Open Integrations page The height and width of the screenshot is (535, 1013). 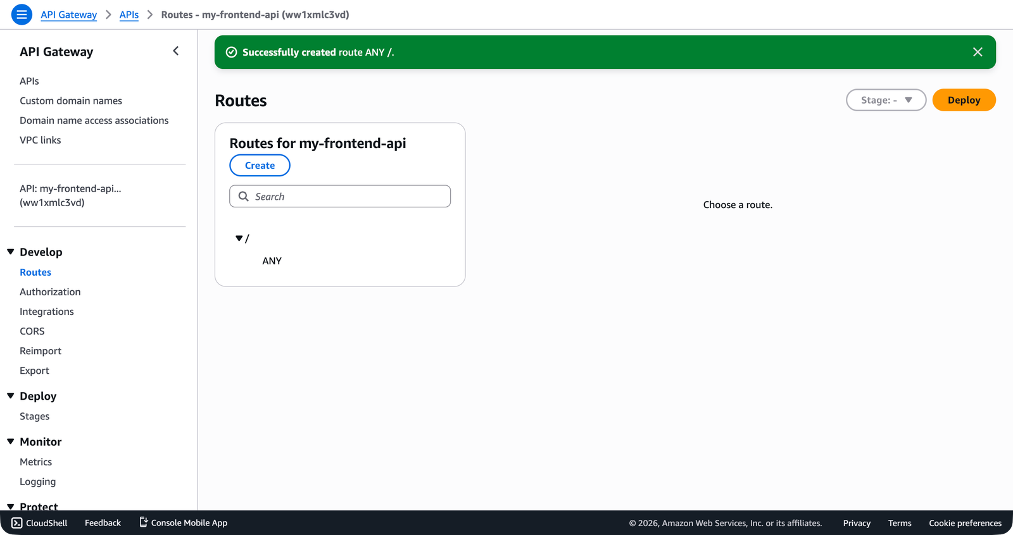47,311
